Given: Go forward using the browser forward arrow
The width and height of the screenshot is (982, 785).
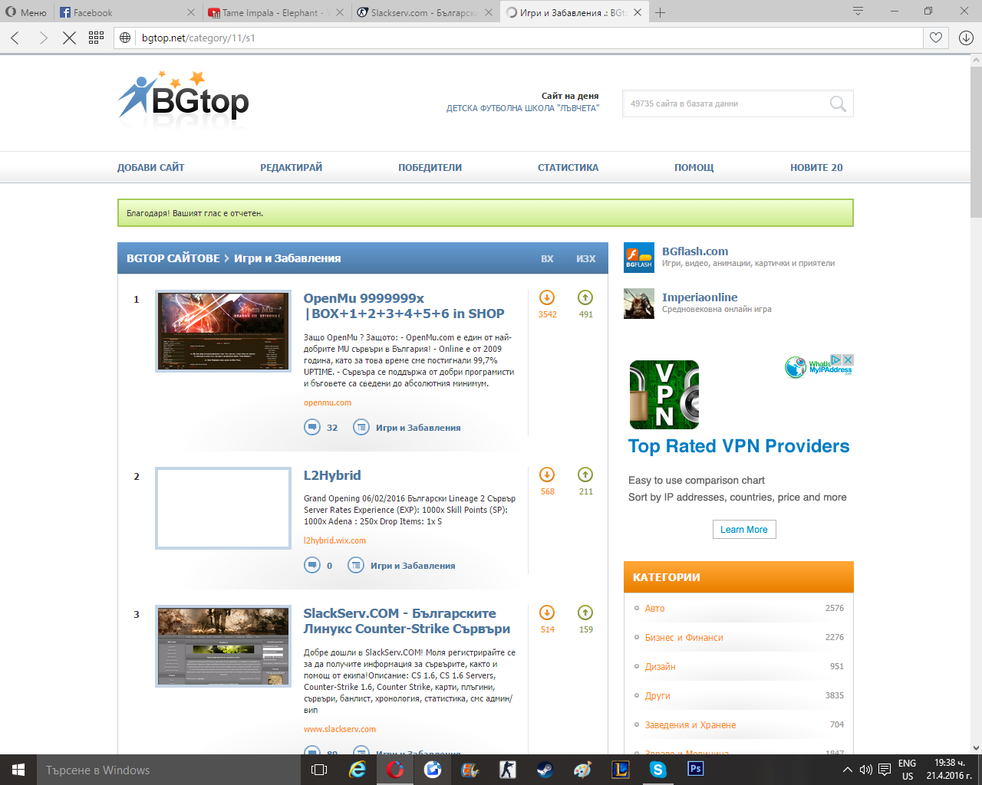Looking at the screenshot, I should coord(43,38).
